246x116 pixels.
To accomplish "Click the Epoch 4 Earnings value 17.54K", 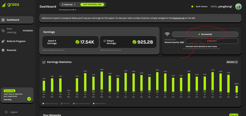I will [x=87, y=42].
